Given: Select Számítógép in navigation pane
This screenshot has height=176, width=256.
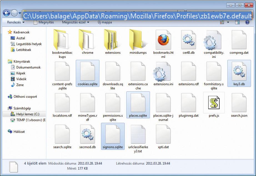Looking at the screenshot, I should pos(19,108).
